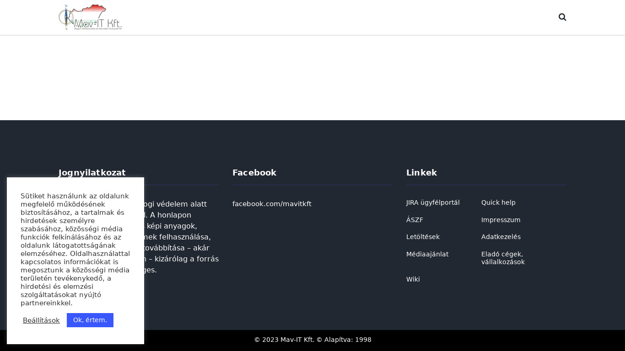Image resolution: width=625 pixels, height=351 pixels.
Task: Click the Linkek heading
Action: pyautogui.click(x=421, y=173)
